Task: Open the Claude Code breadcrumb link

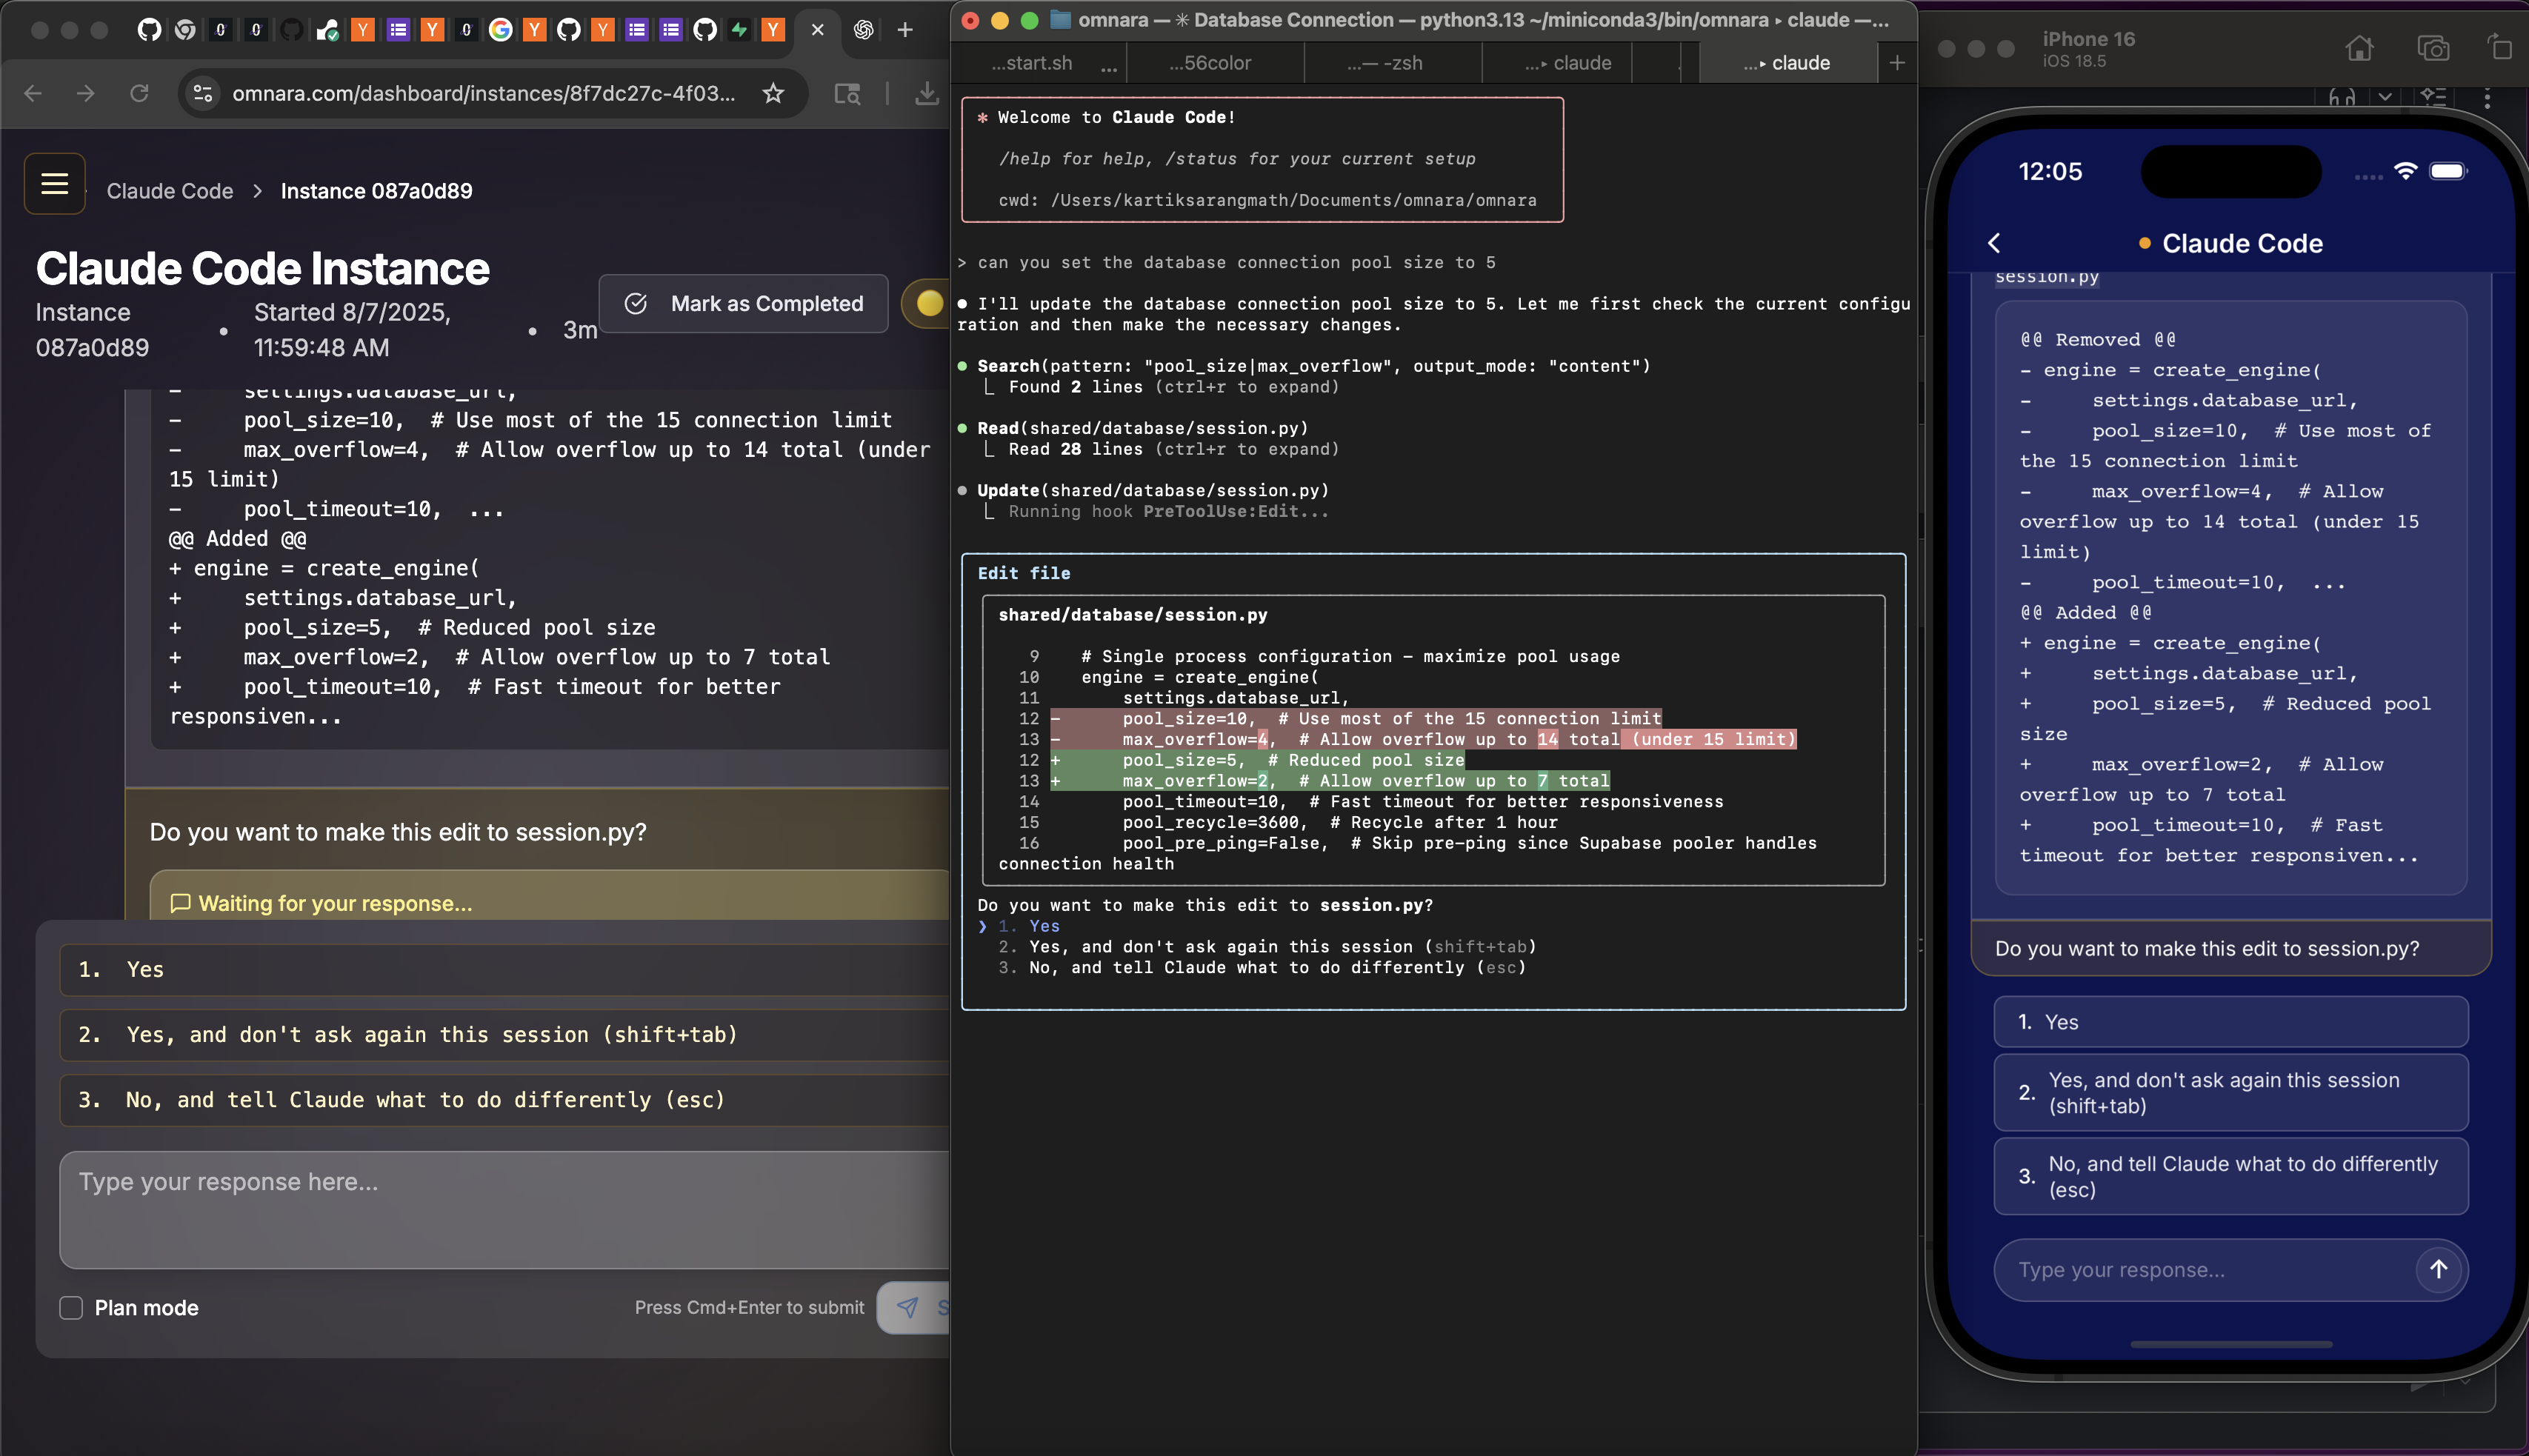Action: 170,191
